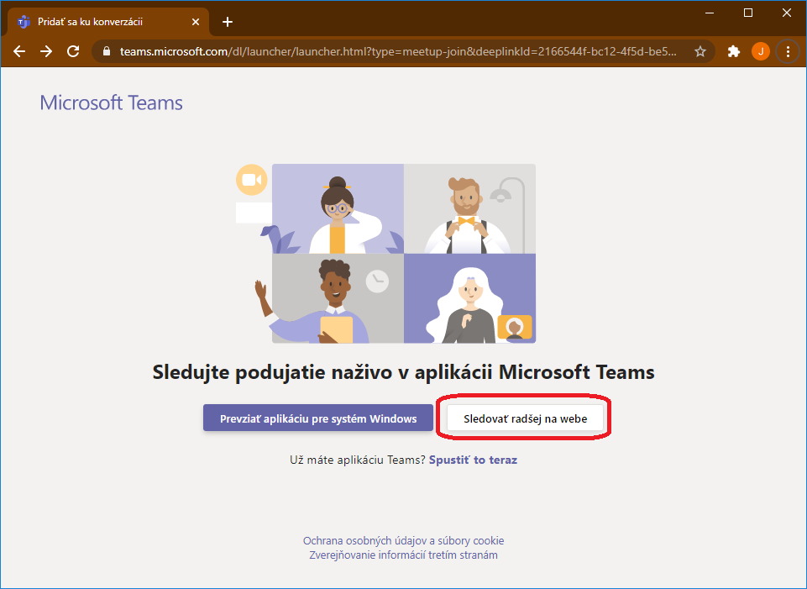Click 'Prevziať aplikáciu pre systém Windows' button
The image size is (807, 589).
pyautogui.click(x=317, y=418)
